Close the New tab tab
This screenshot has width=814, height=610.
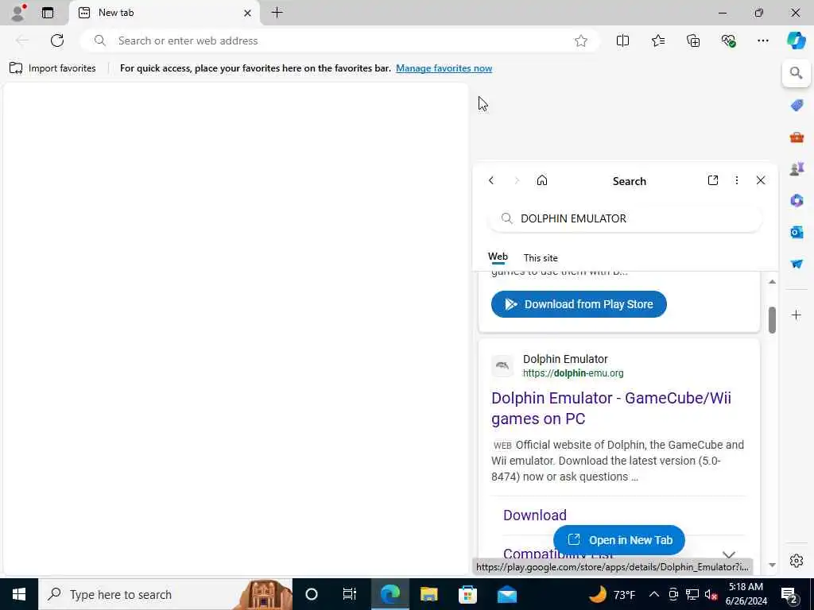pyautogui.click(x=248, y=13)
